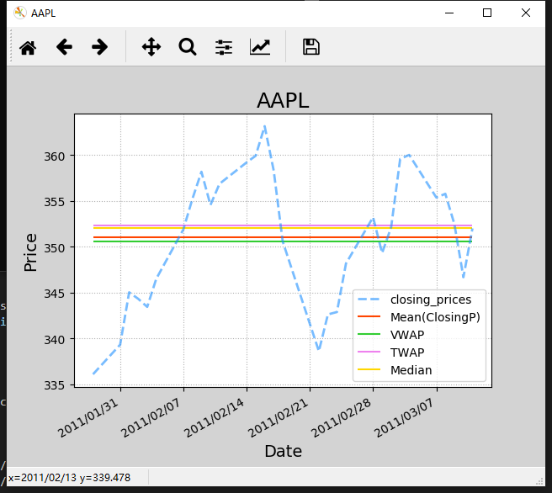Click the magenta TWAP line swatch in legend
The height and width of the screenshot is (493, 552).
[369, 352]
